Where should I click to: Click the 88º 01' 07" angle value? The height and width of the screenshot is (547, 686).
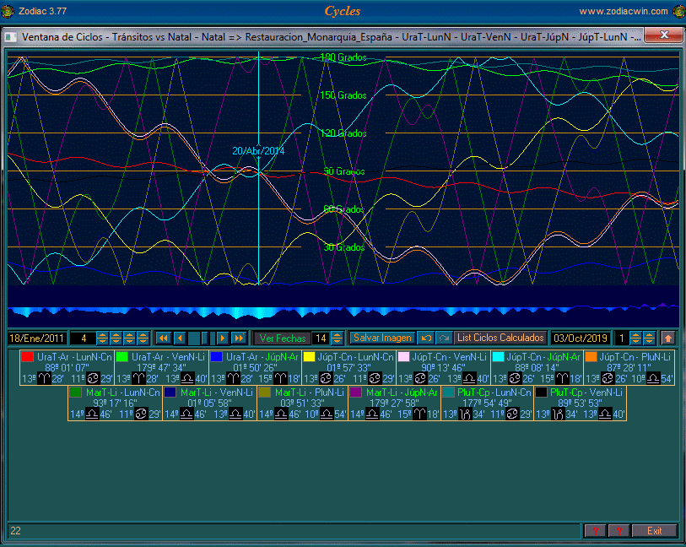point(67,367)
